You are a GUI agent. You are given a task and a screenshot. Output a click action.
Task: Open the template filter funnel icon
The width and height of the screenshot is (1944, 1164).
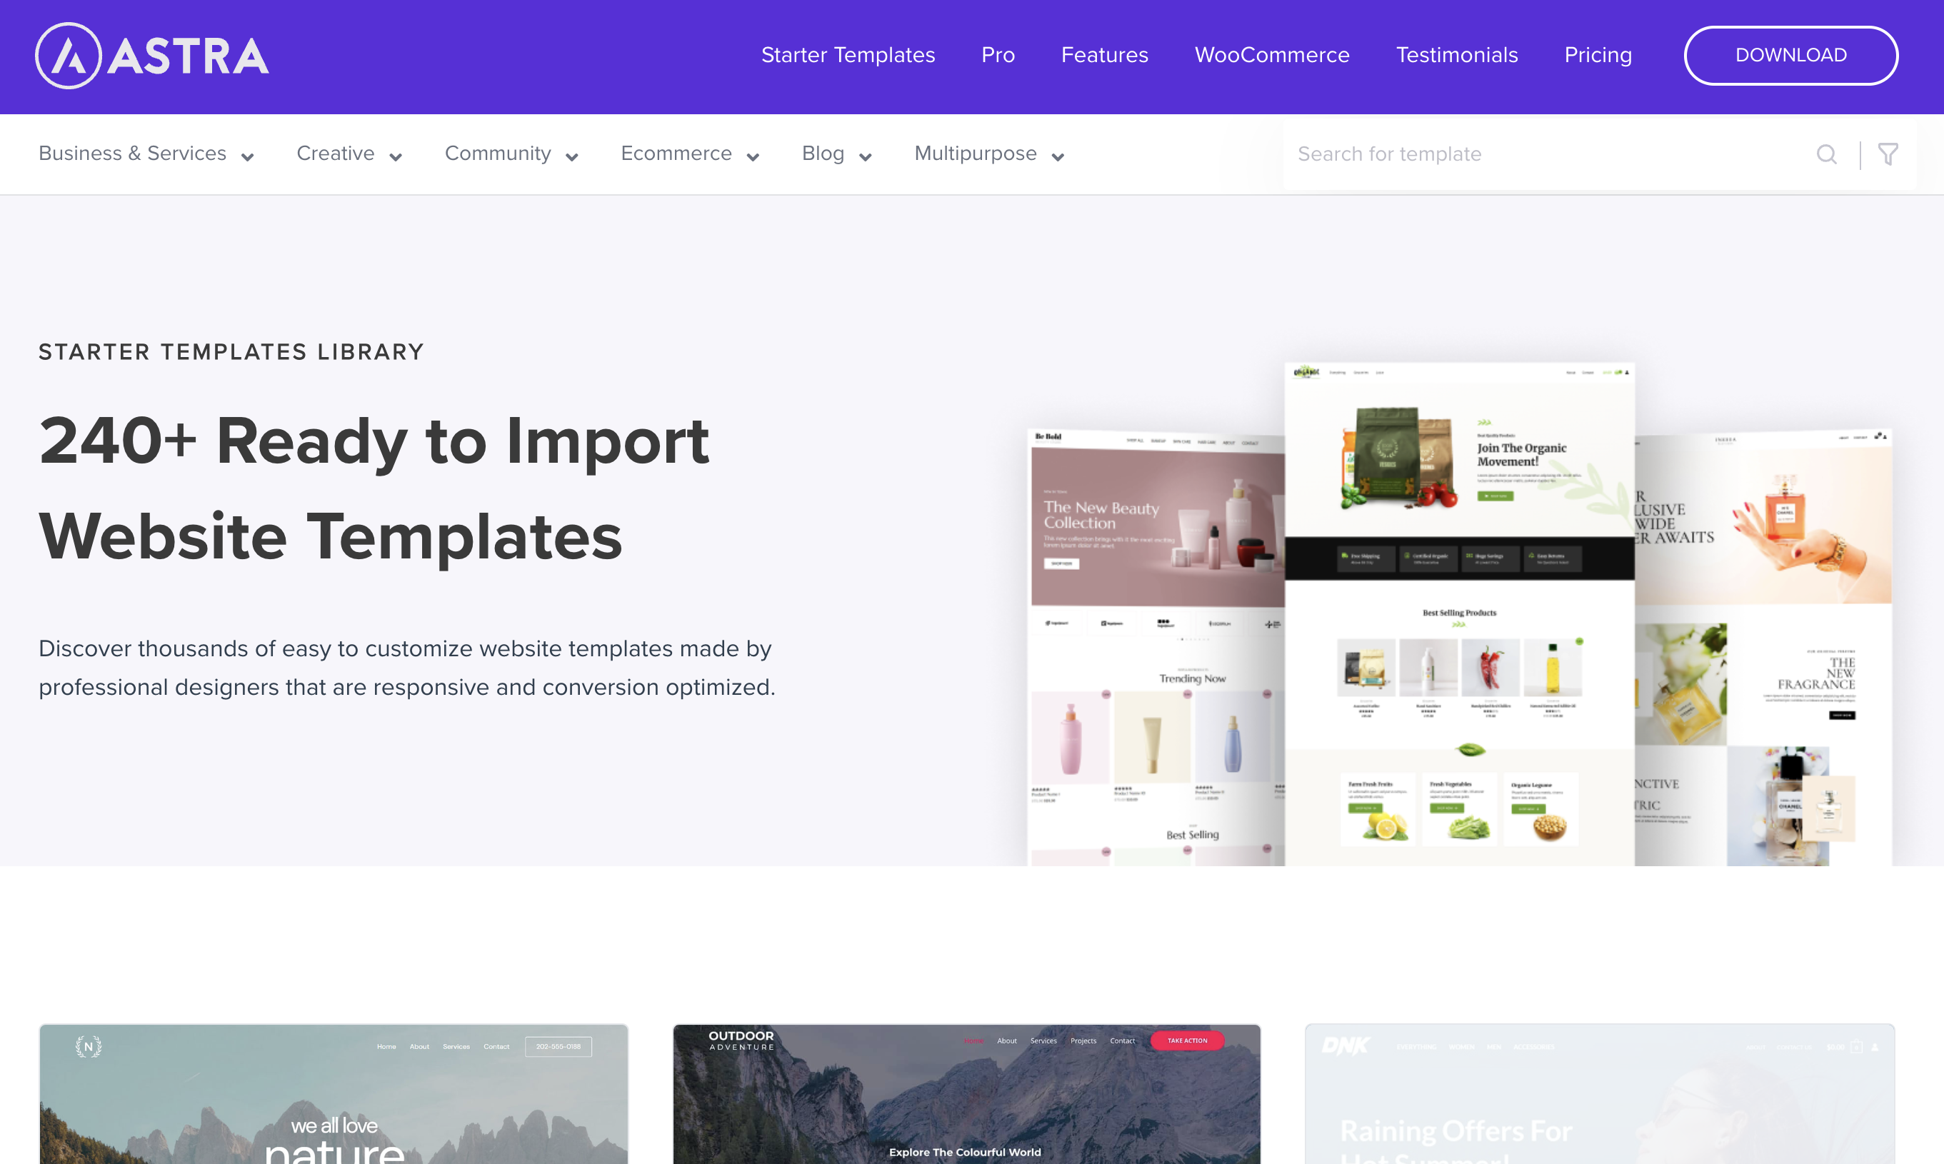click(1888, 154)
